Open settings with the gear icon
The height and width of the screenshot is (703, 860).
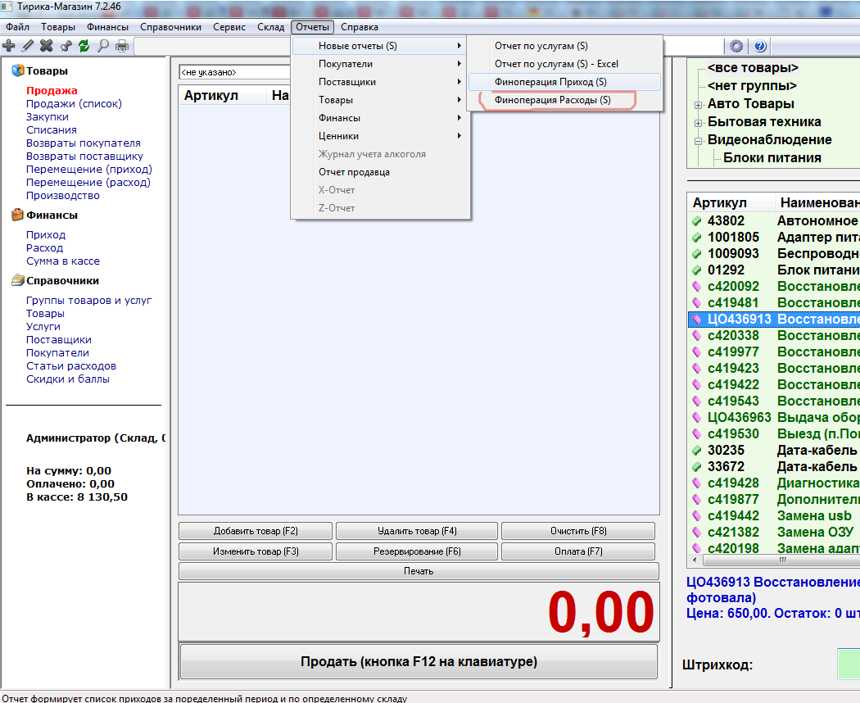[736, 46]
